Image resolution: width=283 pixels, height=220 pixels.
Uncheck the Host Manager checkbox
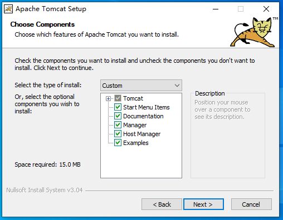point(118,134)
